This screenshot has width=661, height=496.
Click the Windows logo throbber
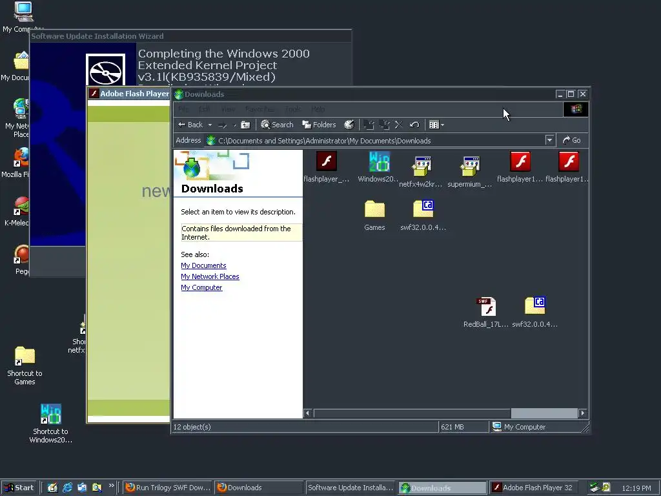[576, 109]
